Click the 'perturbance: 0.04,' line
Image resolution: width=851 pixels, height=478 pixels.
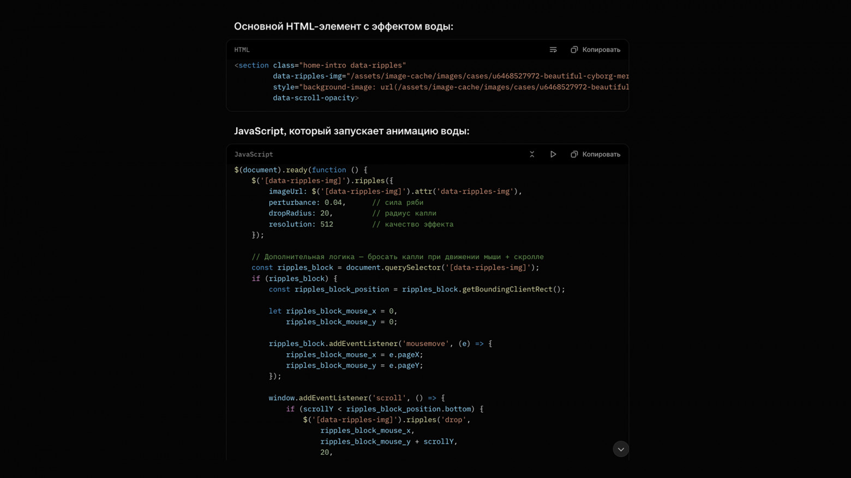point(307,203)
